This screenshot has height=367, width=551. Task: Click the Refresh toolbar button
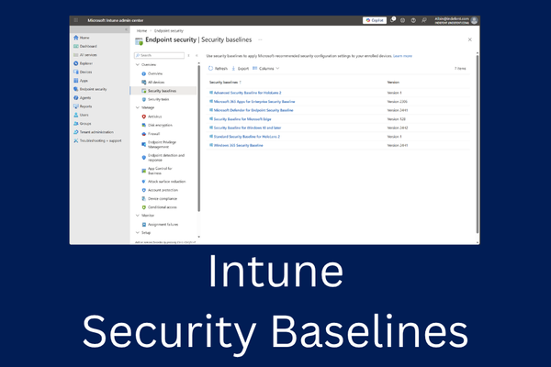coord(218,69)
